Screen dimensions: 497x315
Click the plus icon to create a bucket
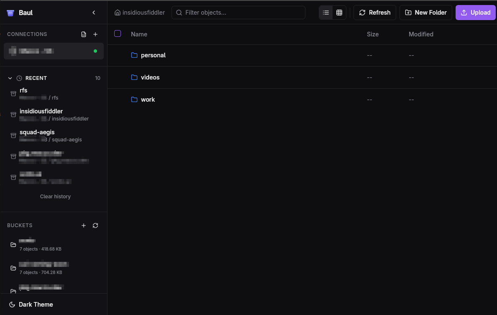point(84,225)
